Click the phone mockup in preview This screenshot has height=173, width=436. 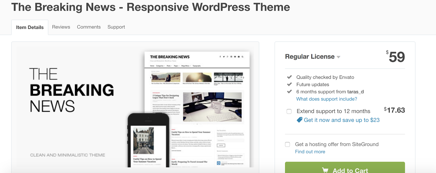pos(149,140)
